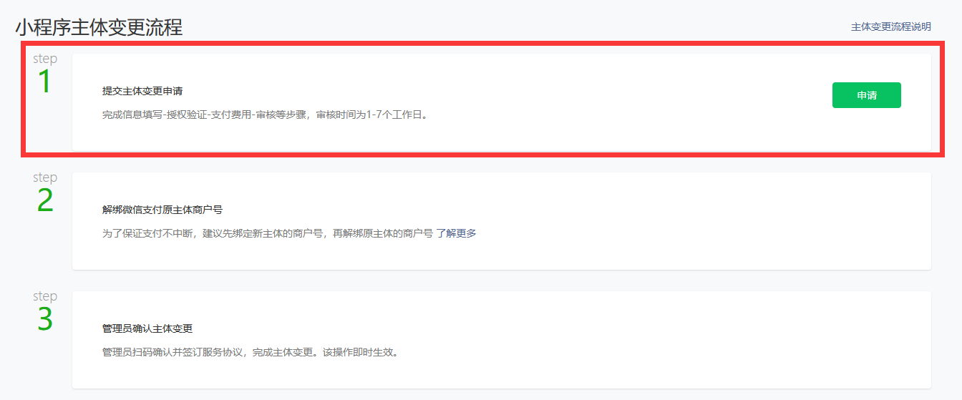
Task: Click the large green number 3
Action: click(x=45, y=320)
